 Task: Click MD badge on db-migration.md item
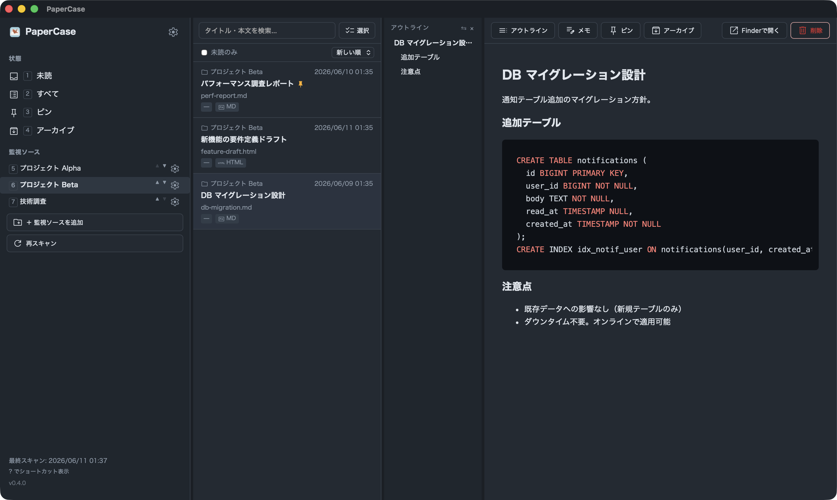point(227,218)
